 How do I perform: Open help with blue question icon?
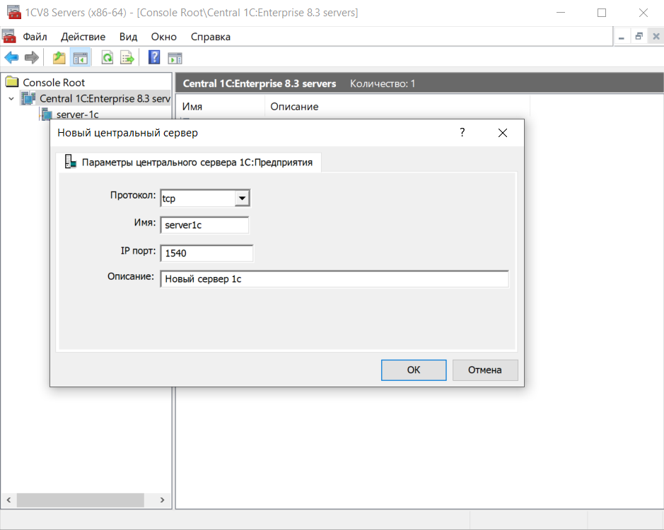pyautogui.click(x=154, y=57)
